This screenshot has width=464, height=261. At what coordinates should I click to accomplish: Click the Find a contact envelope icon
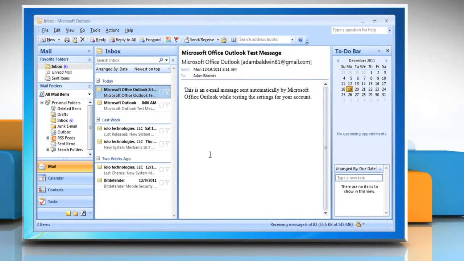[x=224, y=40]
